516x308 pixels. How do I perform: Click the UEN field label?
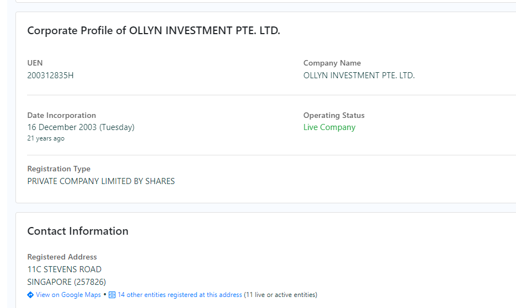(x=35, y=63)
